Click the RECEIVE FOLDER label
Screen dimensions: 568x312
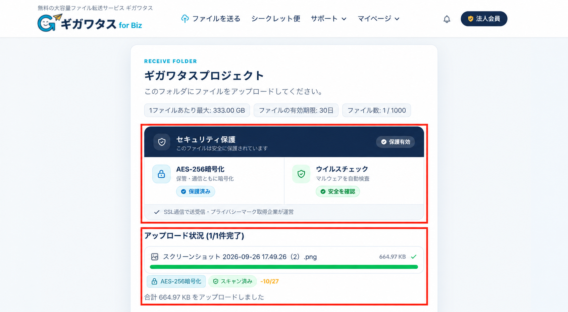pos(170,61)
